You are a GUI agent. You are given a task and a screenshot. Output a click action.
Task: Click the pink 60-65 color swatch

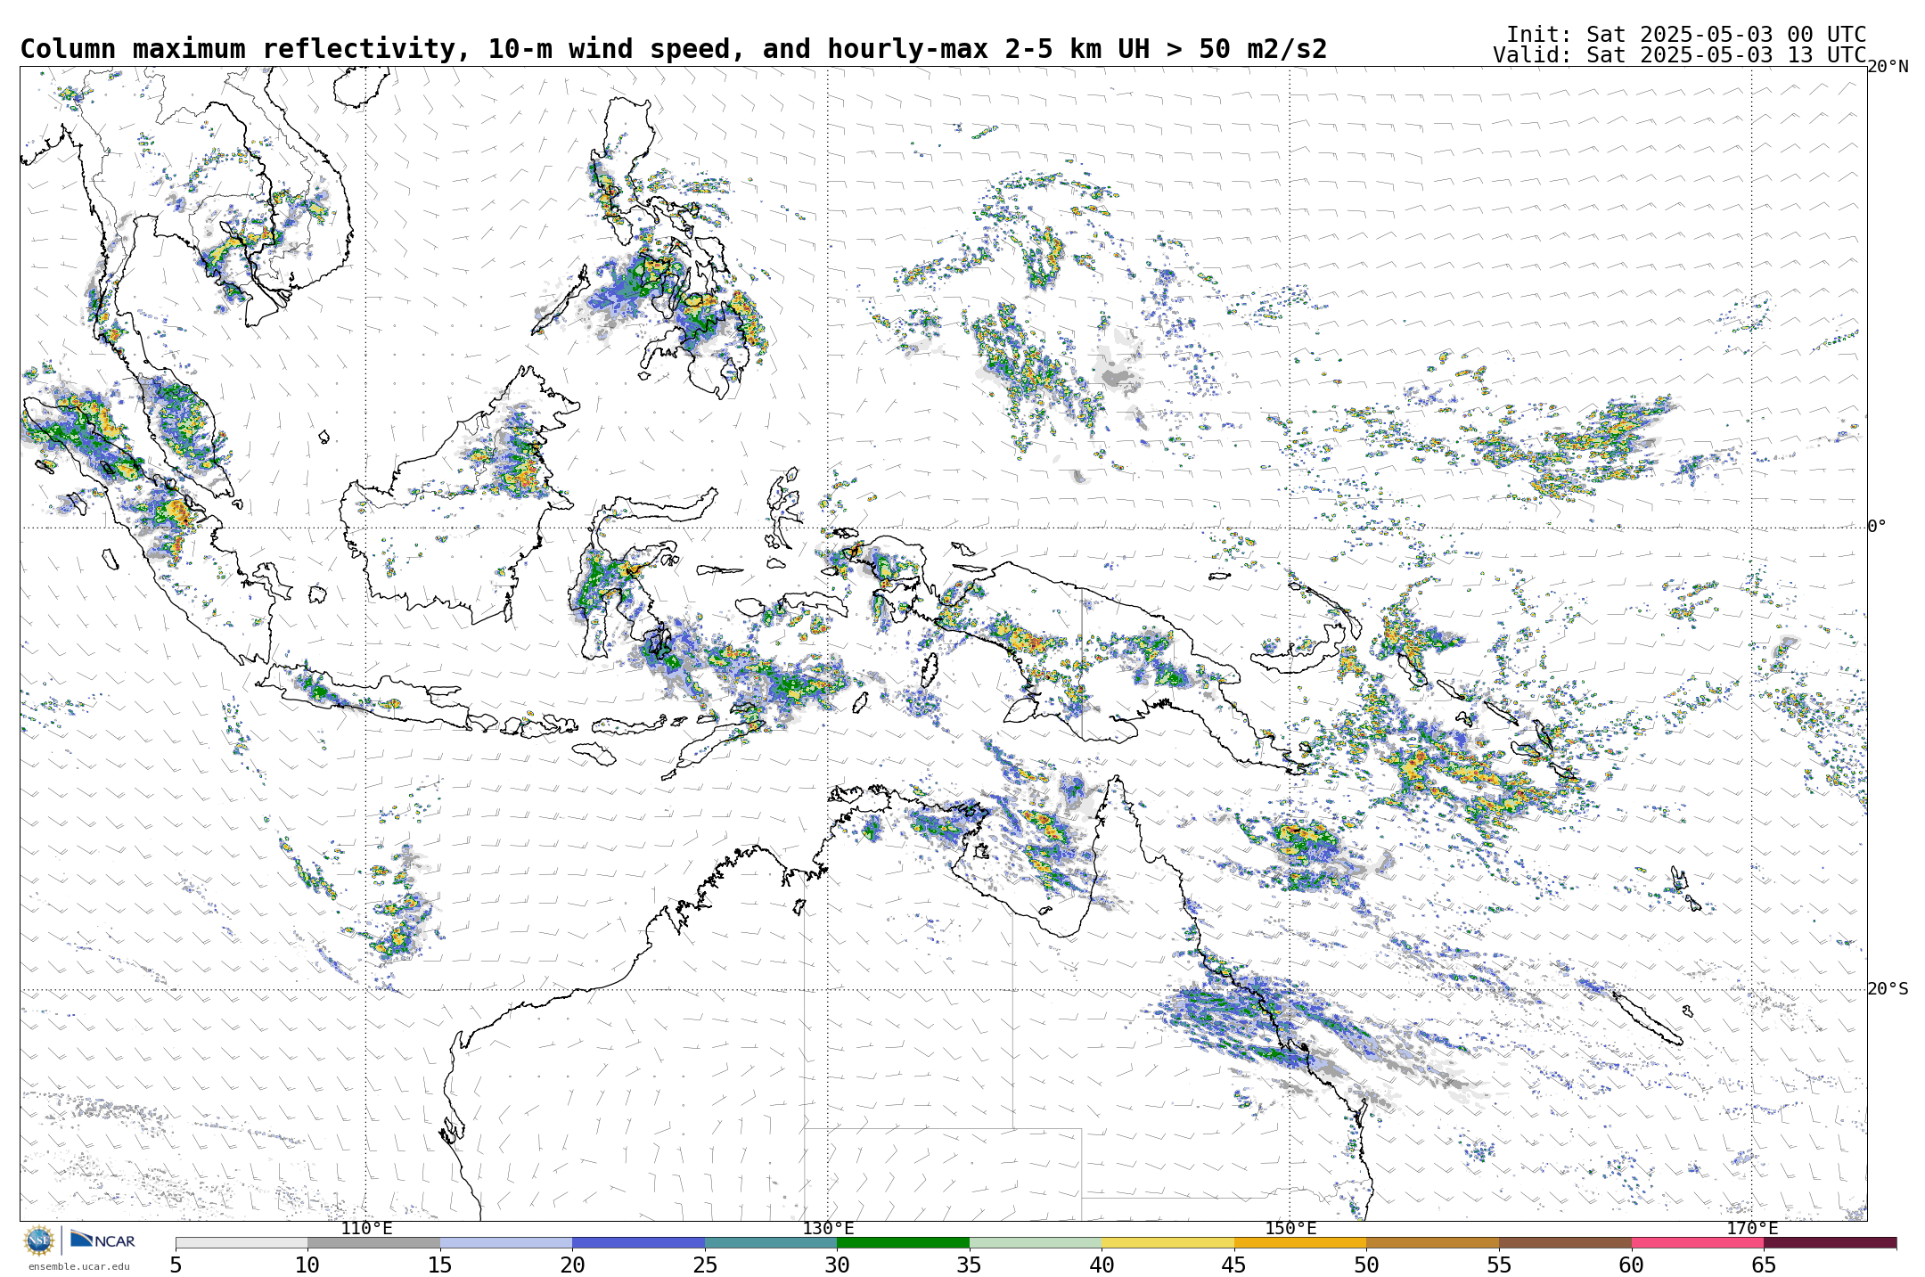(1697, 1242)
